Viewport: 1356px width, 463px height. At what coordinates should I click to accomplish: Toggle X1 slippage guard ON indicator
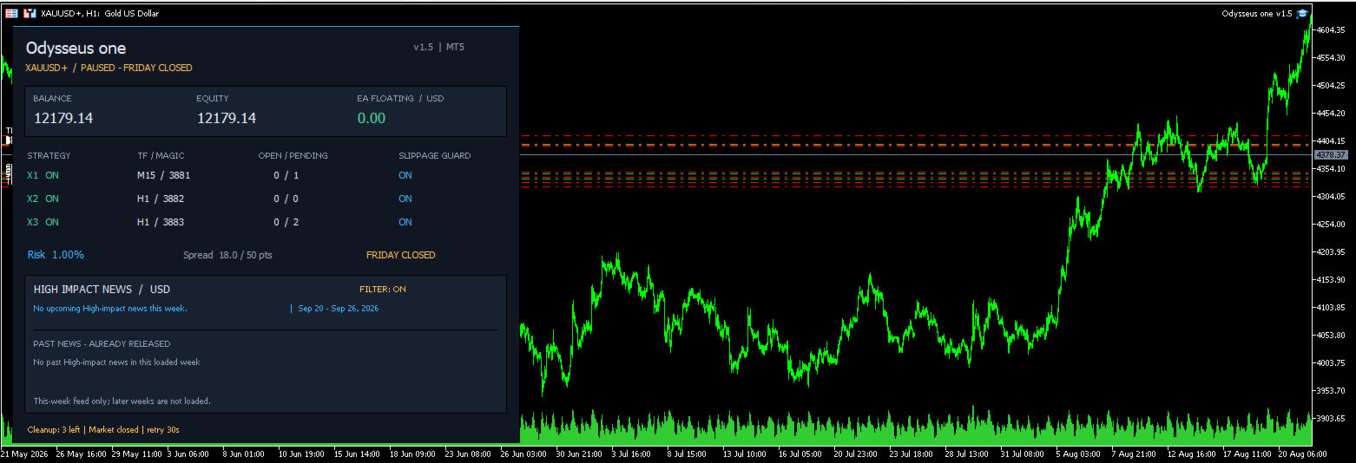(x=405, y=175)
